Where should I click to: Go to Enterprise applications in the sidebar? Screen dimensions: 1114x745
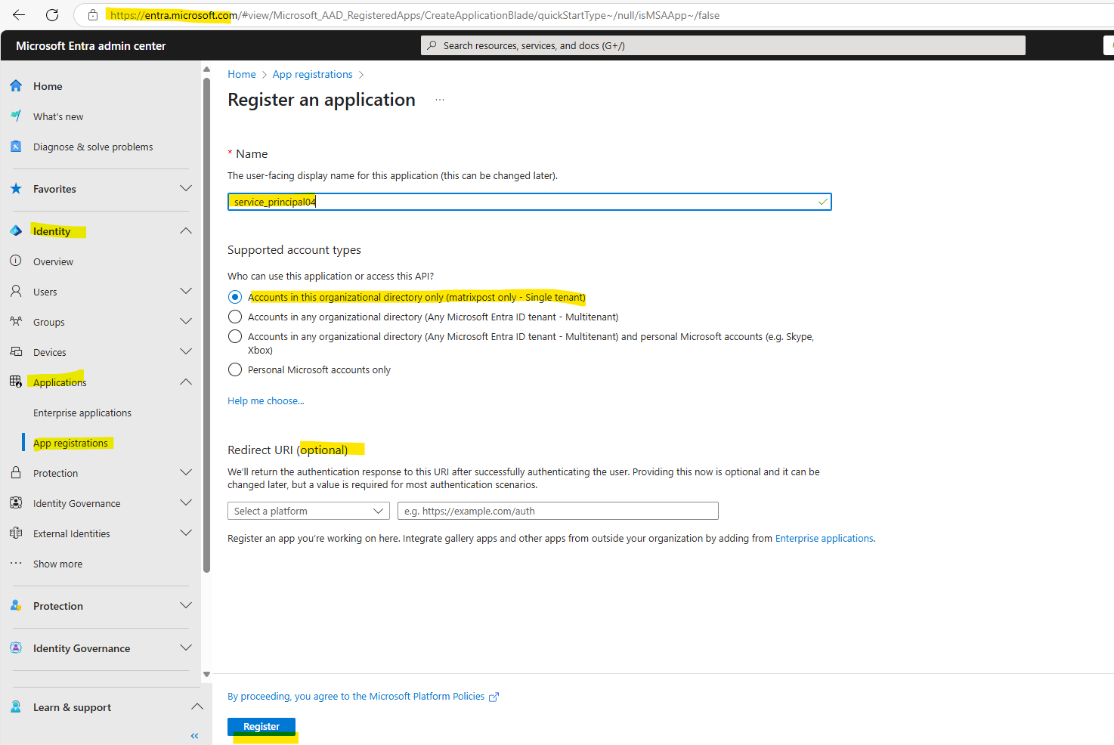coord(82,413)
